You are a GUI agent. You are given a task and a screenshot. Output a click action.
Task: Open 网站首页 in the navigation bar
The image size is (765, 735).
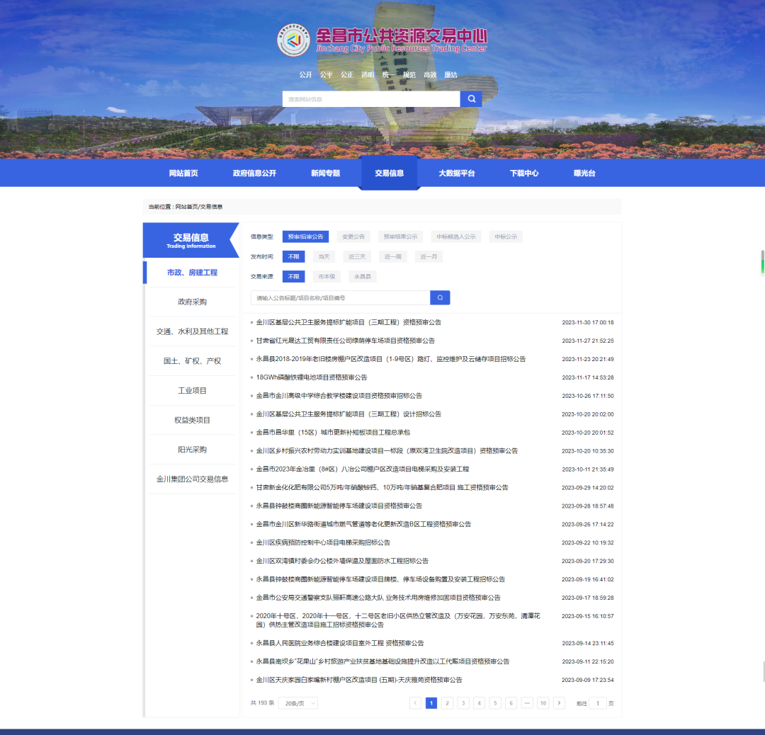pos(183,173)
